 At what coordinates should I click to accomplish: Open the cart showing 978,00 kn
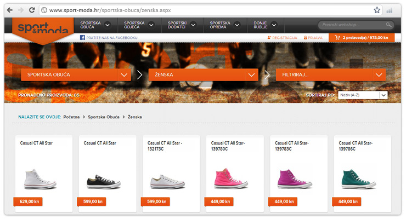click(x=362, y=38)
